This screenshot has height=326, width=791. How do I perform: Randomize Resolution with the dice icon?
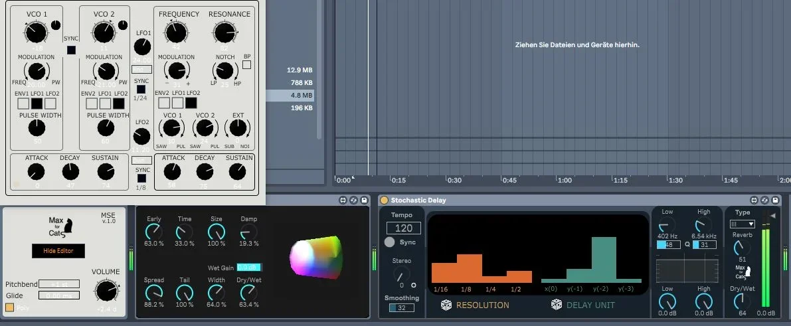click(x=447, y=305)
